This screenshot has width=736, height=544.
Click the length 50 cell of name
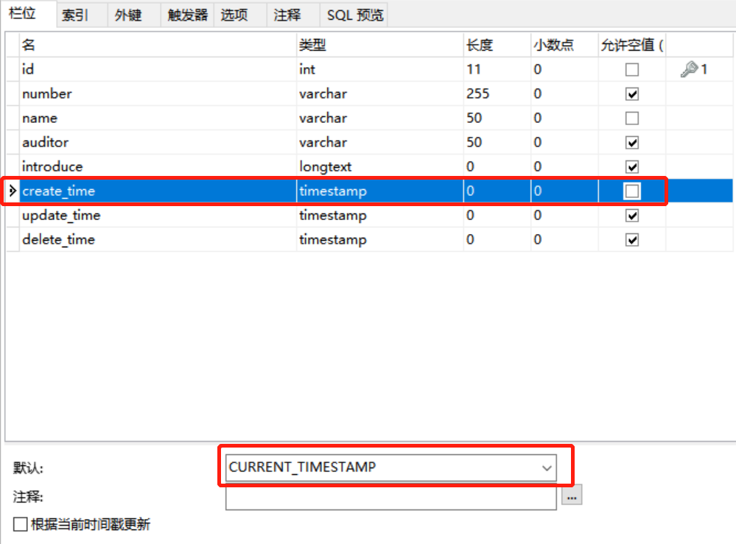point(497,119)
